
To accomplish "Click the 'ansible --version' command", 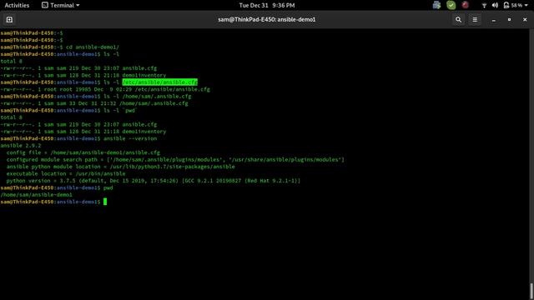I will click(x=130, y=138).
